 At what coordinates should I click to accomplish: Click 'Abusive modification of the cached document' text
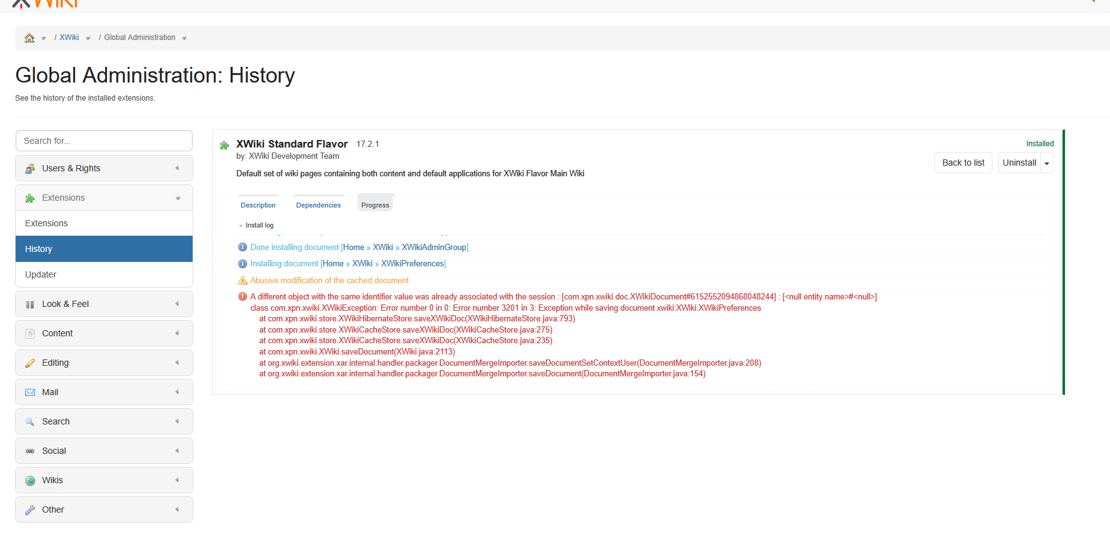(x=330, y=281)
